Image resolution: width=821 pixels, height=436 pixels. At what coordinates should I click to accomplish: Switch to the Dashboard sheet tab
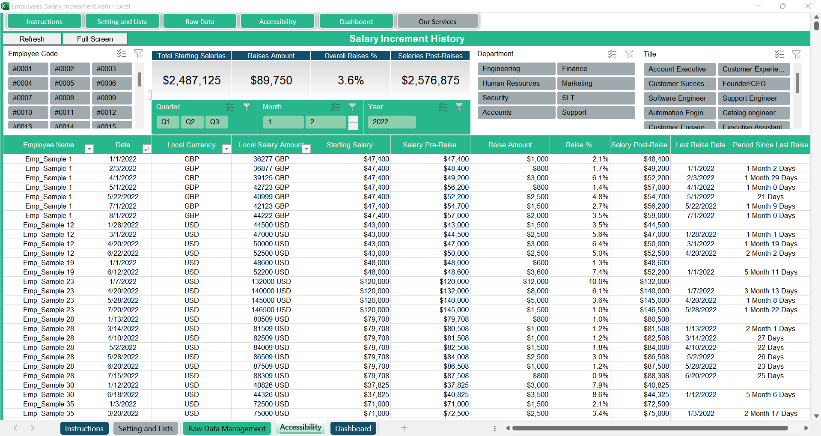pyautogui.click(x=353, y=429)
